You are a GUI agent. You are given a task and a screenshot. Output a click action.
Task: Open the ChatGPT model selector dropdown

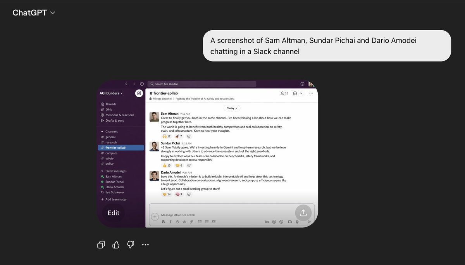tap(34, 13)
